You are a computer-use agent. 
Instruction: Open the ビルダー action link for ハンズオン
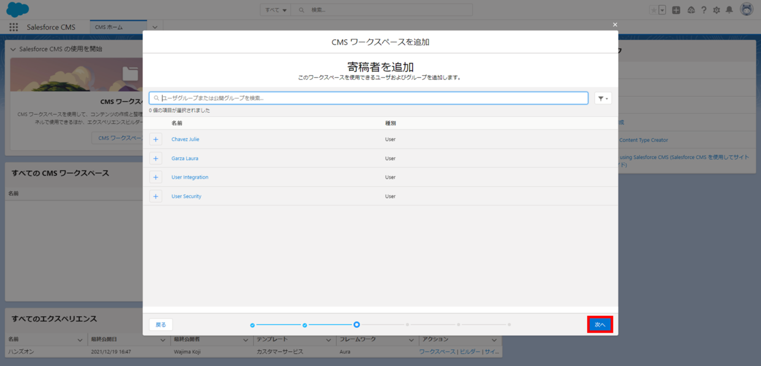pos(469,351)
